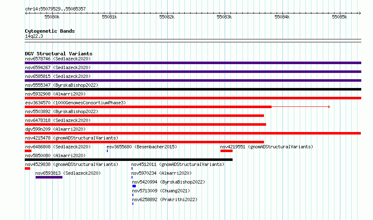Screen dimensions: 373x220
Task: Open the nsv5932908 (Almarri2020) label
Action: click(55, 94)
